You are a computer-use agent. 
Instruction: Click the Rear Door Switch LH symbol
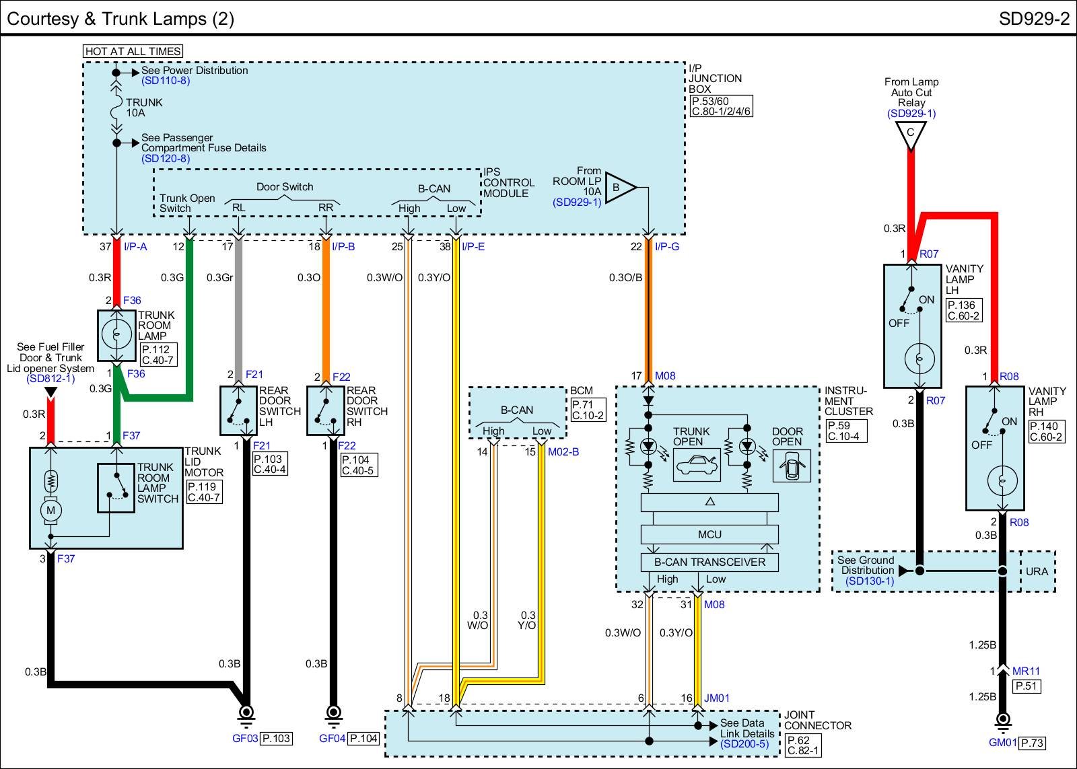[238, 410]
